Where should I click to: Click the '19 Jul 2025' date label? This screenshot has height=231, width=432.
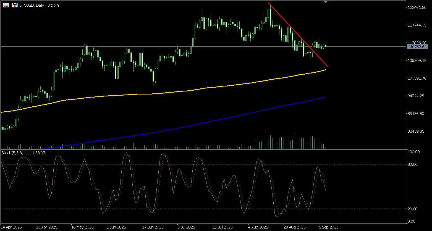tap(223, 227)
